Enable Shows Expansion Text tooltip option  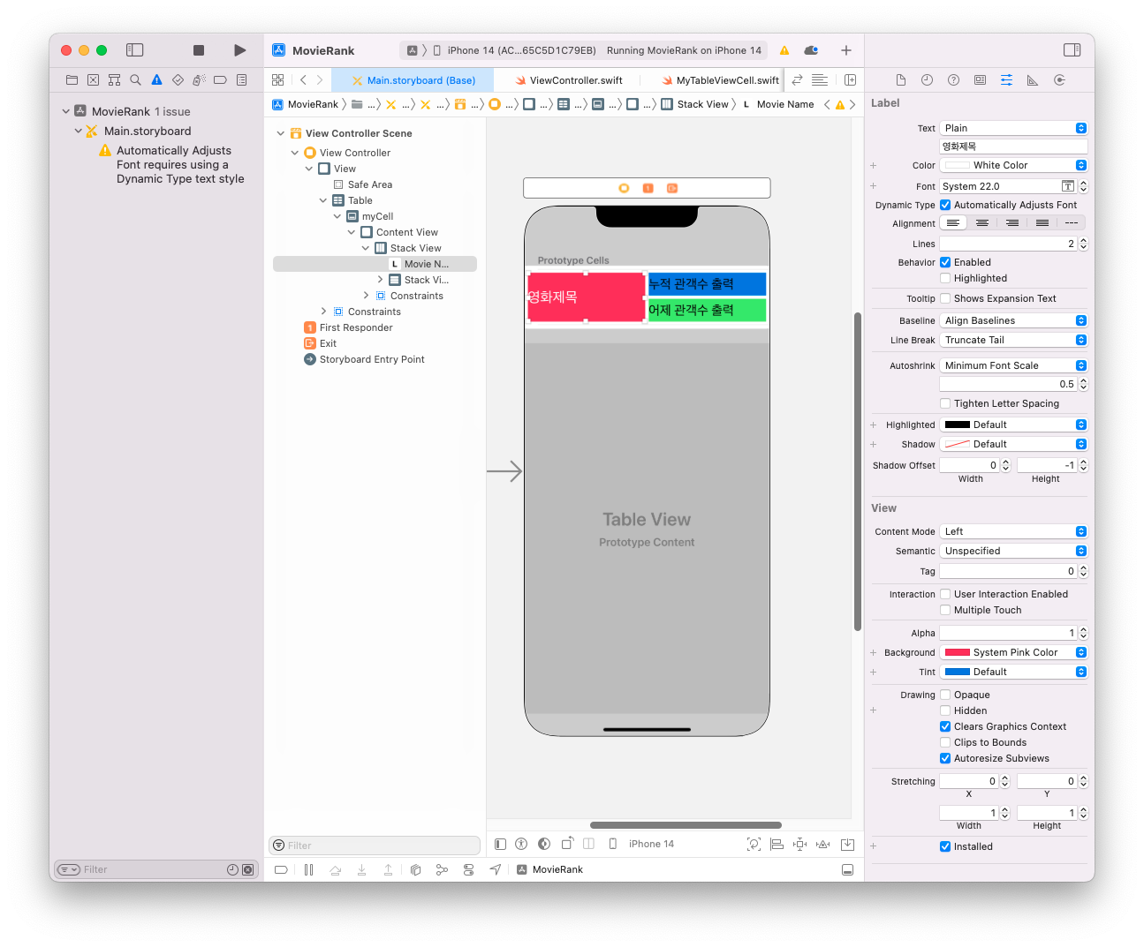tap(945, 298)
